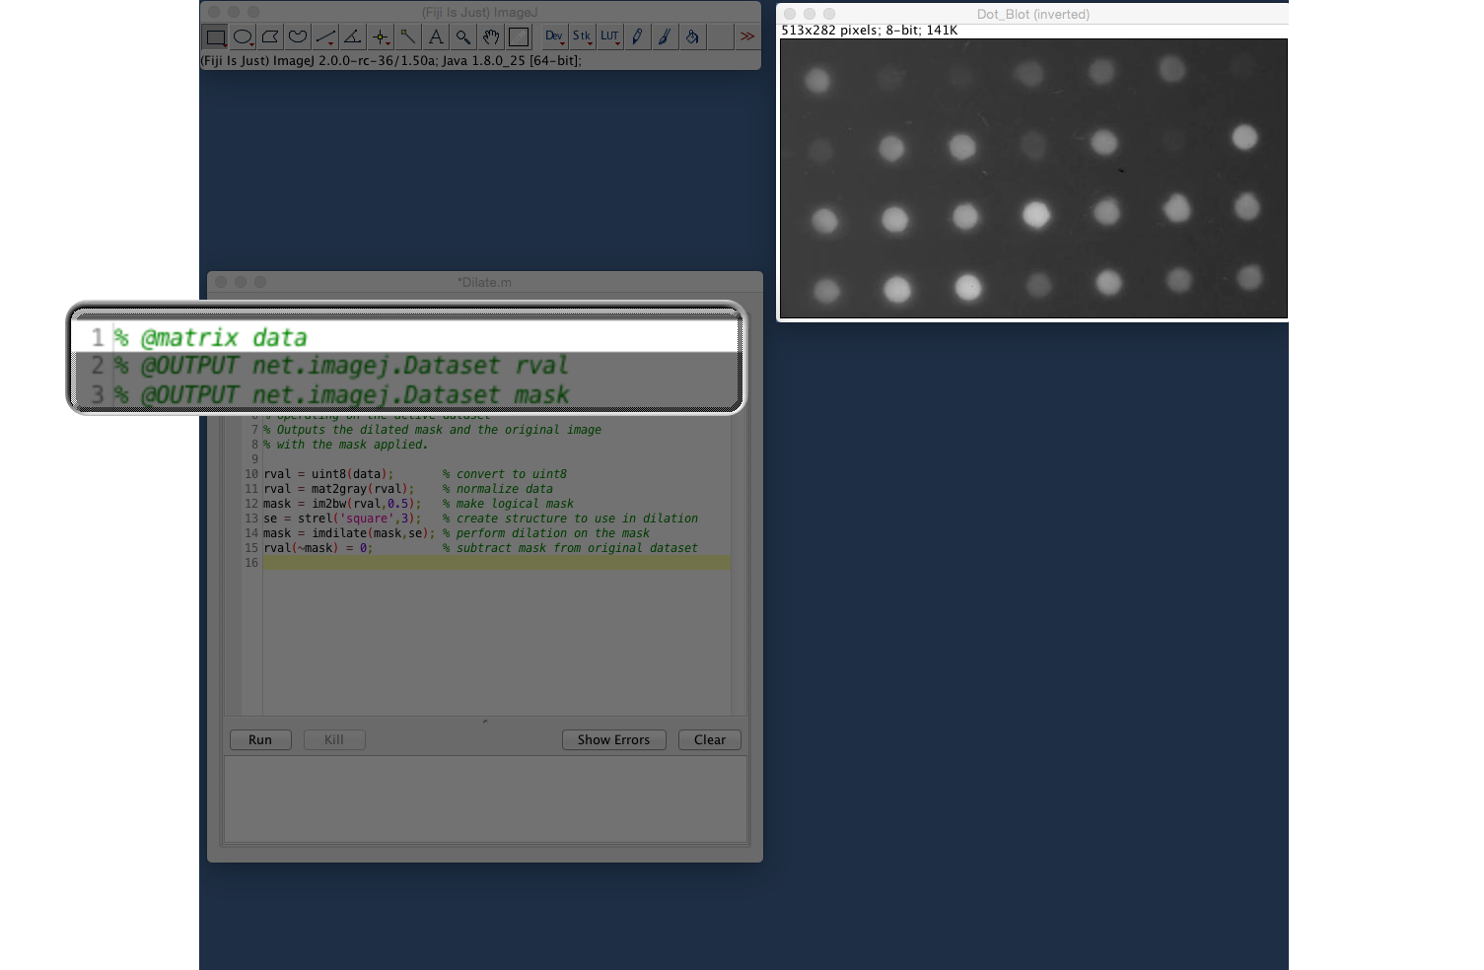
Task: Open the Stk stacks menu
Action: click(582, 37)
